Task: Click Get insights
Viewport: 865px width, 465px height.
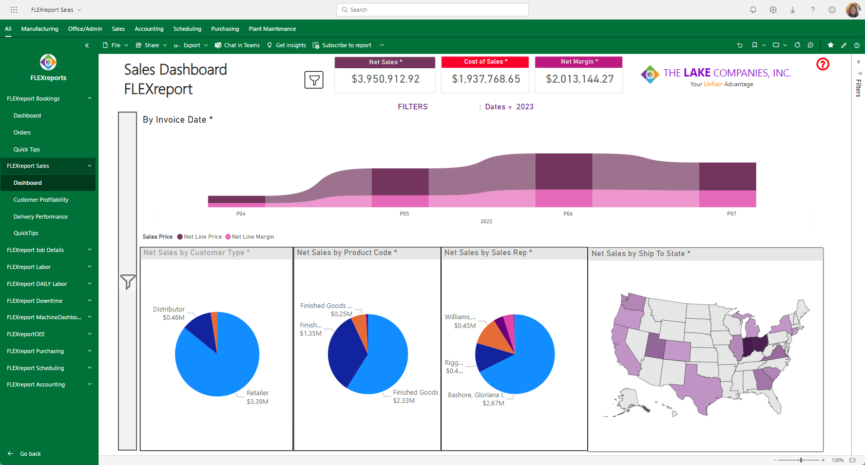Action: (286, 45)
